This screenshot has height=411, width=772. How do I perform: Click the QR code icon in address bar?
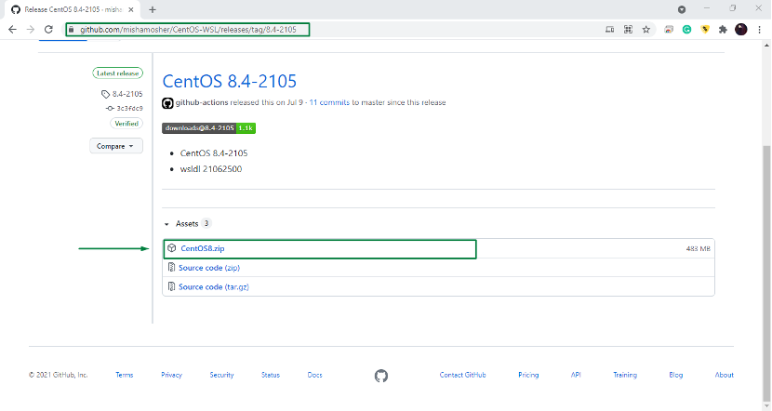628,30
